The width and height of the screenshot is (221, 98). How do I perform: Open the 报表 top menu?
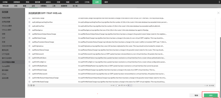point(106,2)
